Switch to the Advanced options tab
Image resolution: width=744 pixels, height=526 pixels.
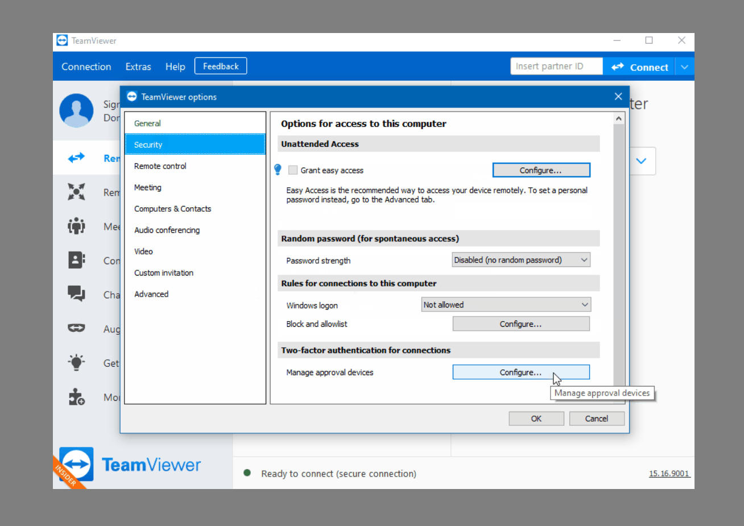pyautogui.click(x=151, y=294)
